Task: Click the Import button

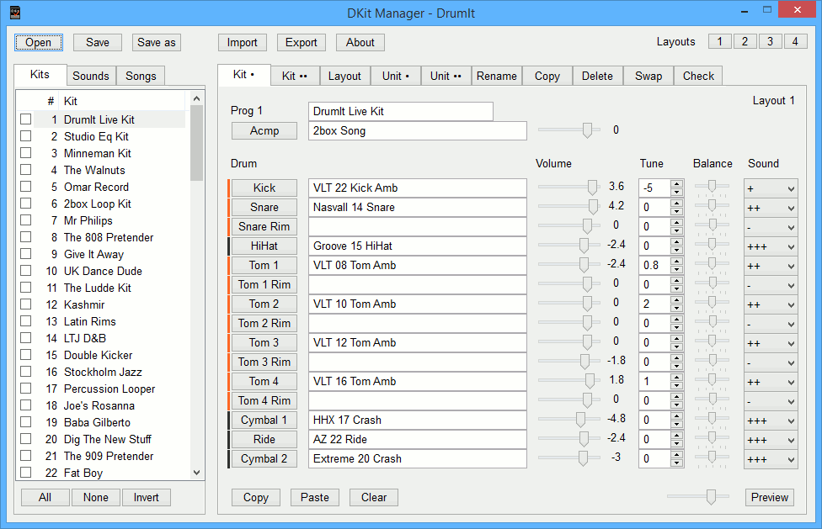Action: [243, 42]
